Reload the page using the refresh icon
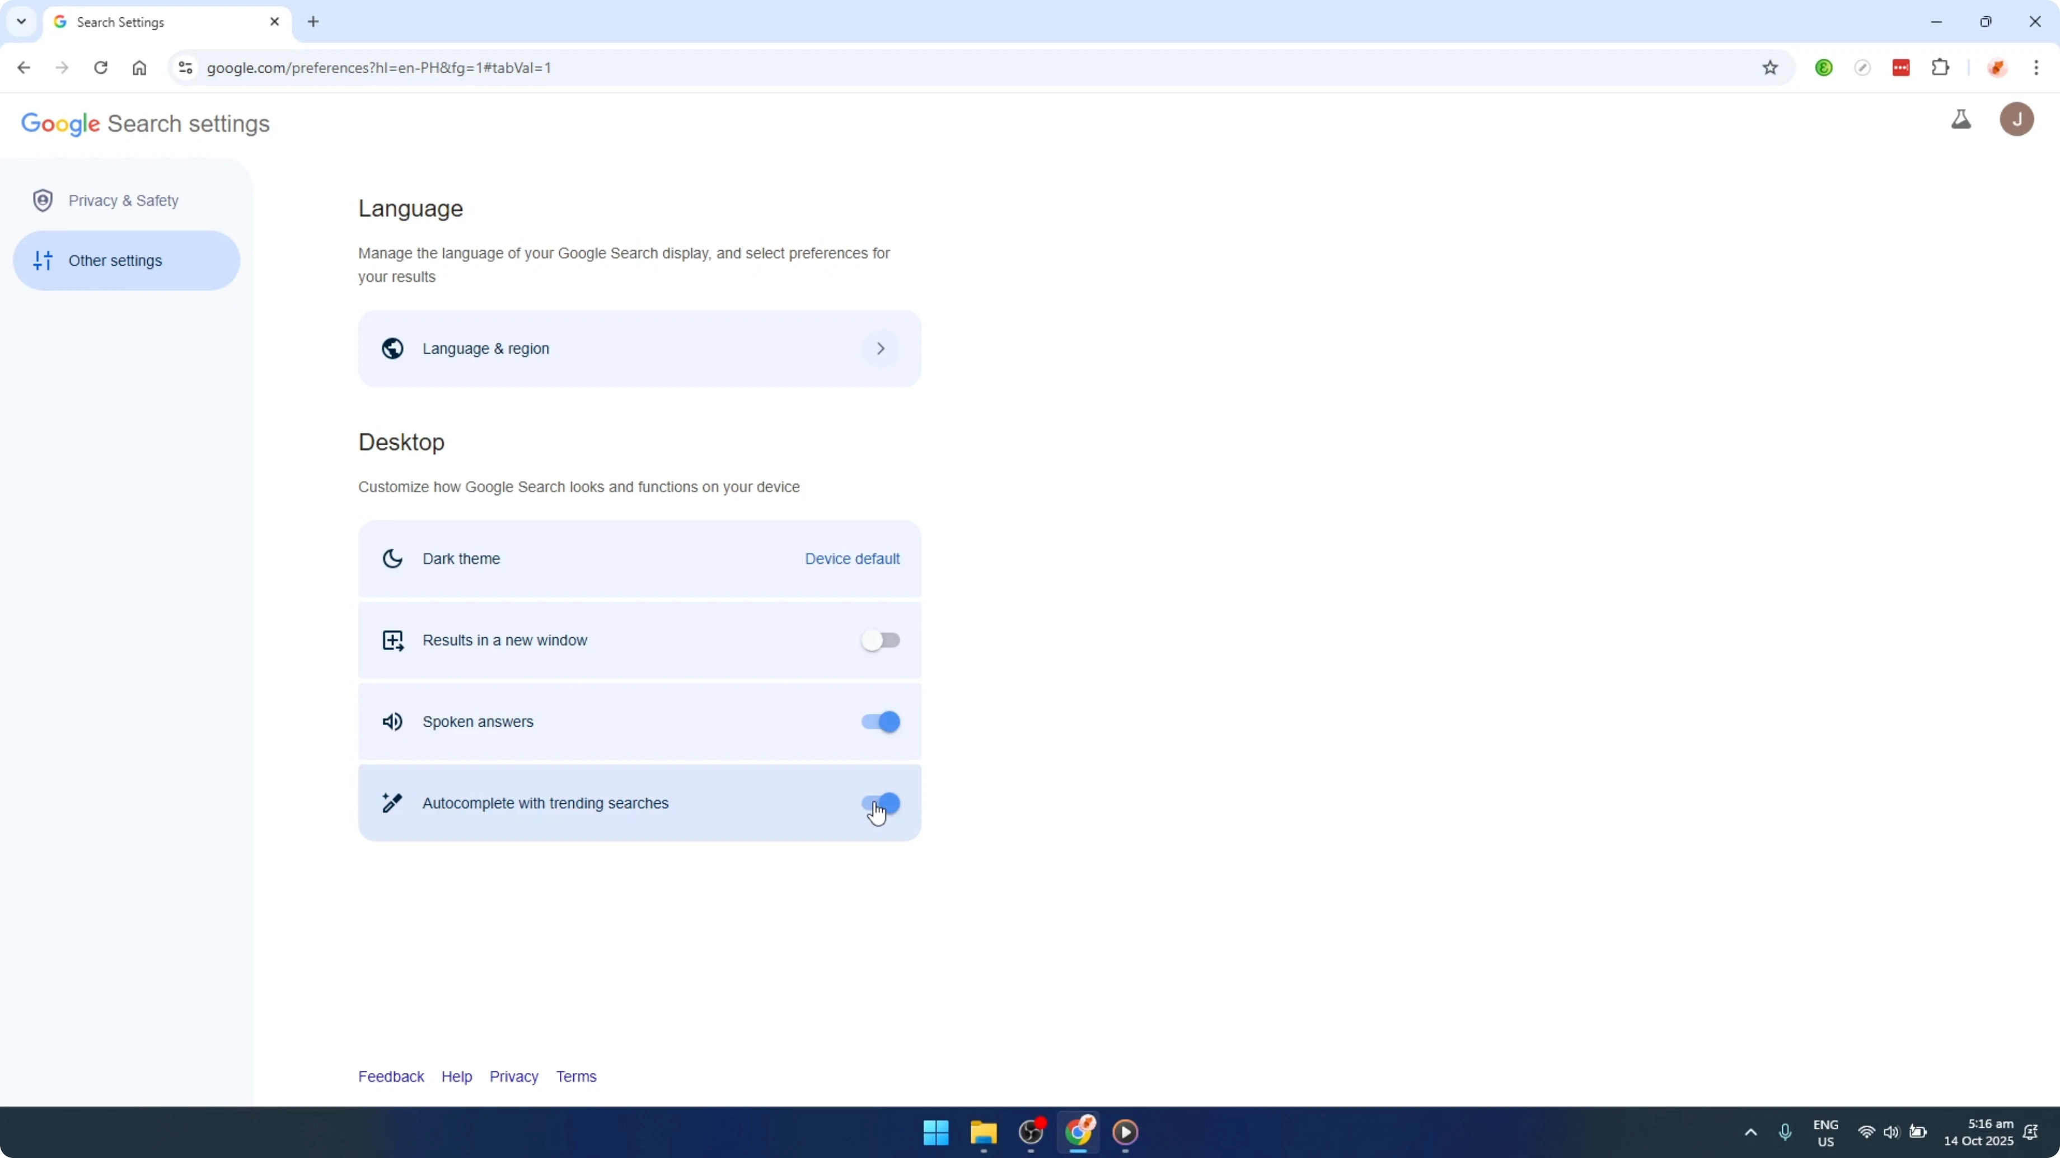 (101, 68)
